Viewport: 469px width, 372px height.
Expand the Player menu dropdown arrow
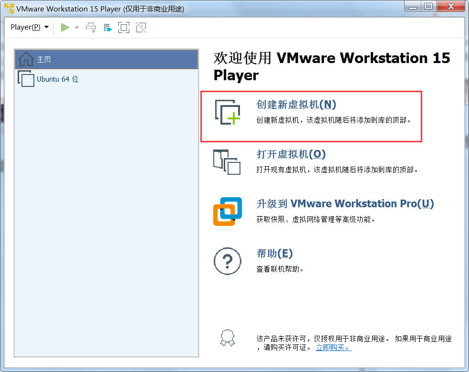click(x=46, y=27)
